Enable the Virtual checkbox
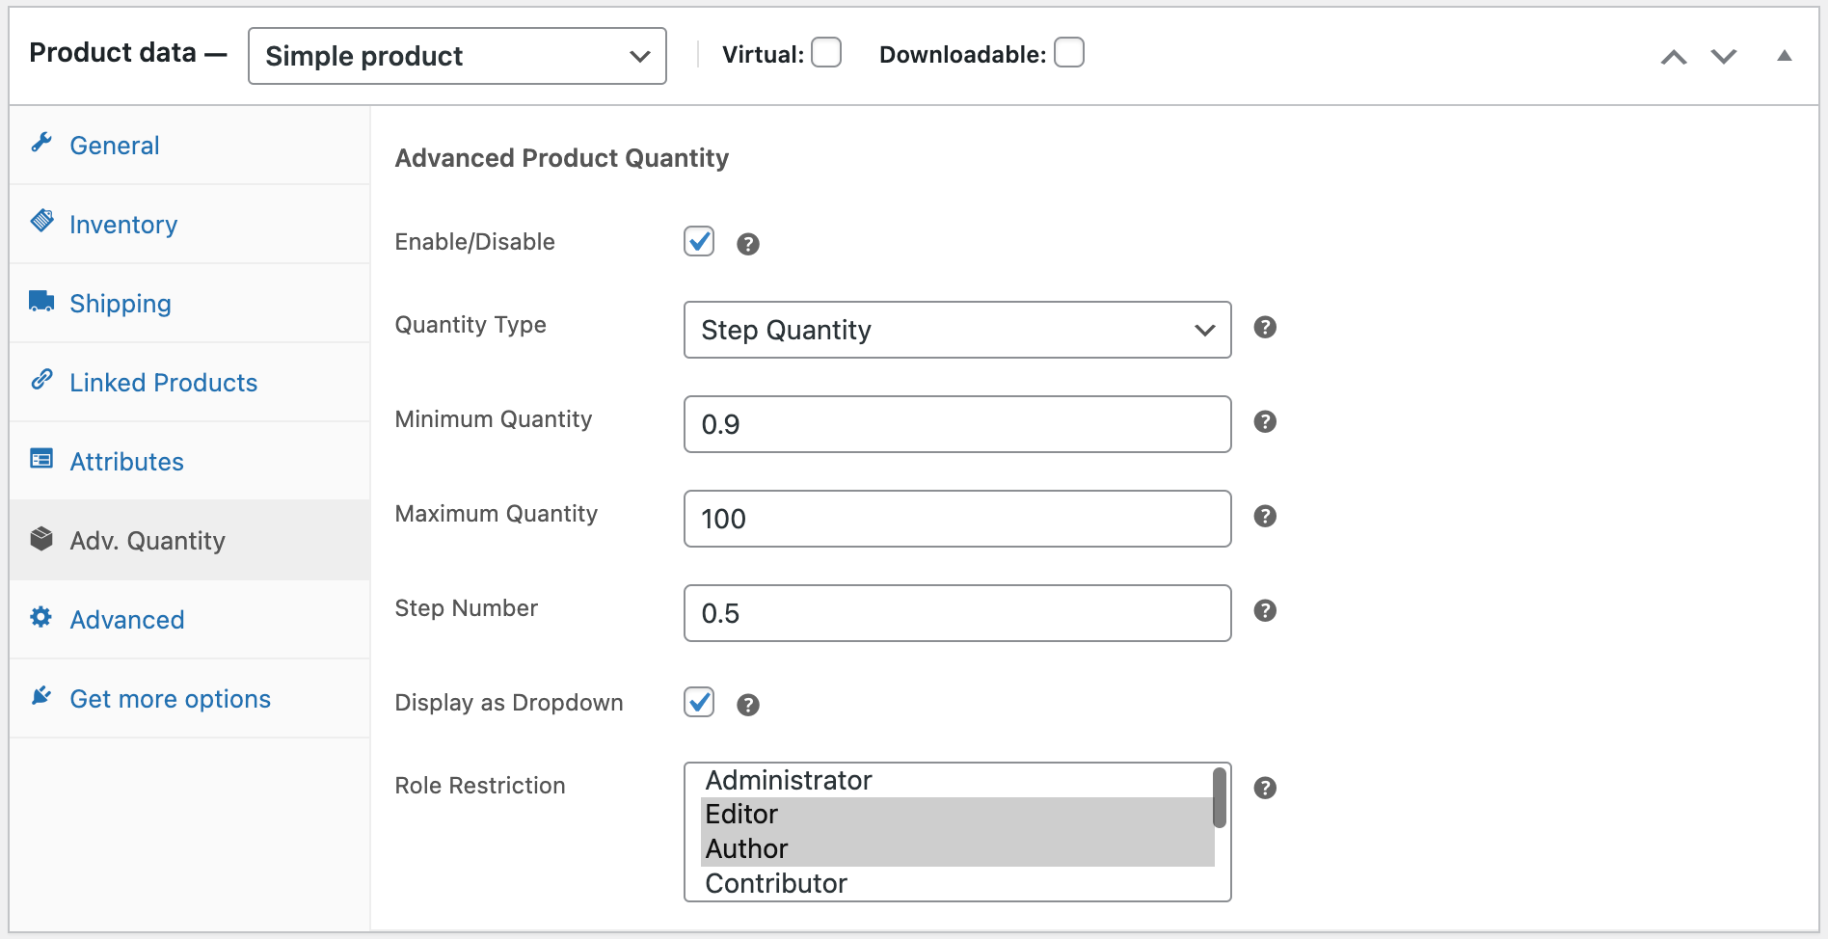1828x939 pixels. pos(826,53)
